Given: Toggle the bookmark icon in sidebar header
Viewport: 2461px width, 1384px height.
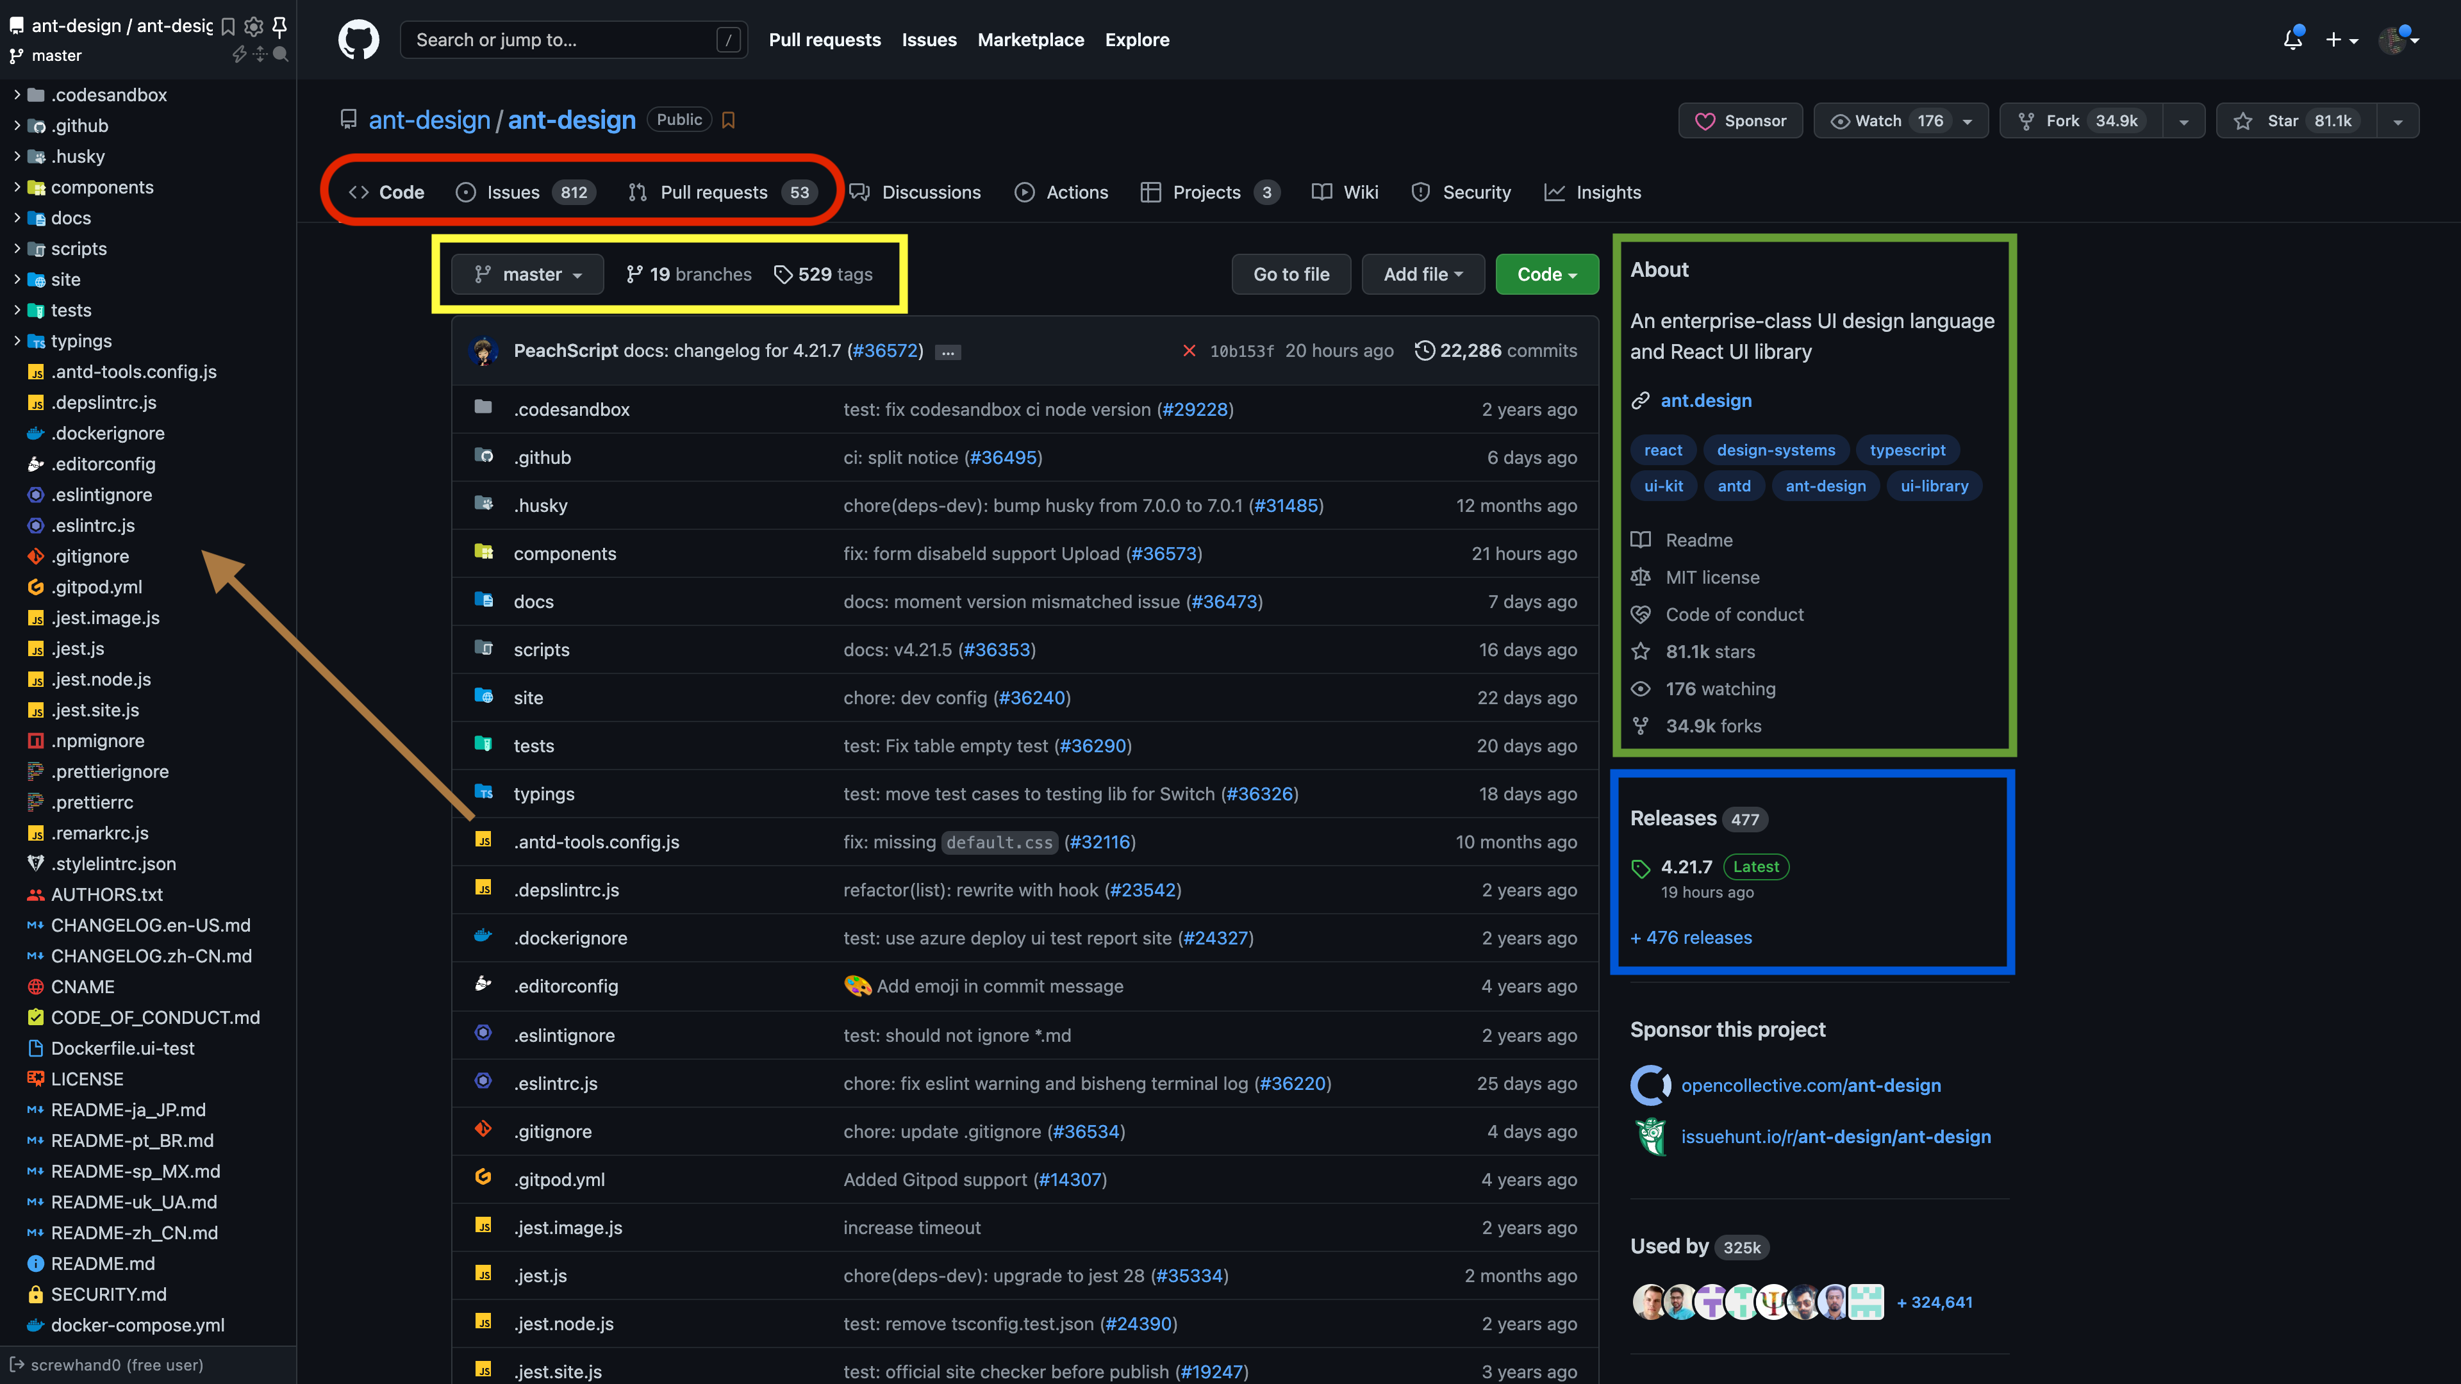Looking at the screenshot, I should coord(228,26).
